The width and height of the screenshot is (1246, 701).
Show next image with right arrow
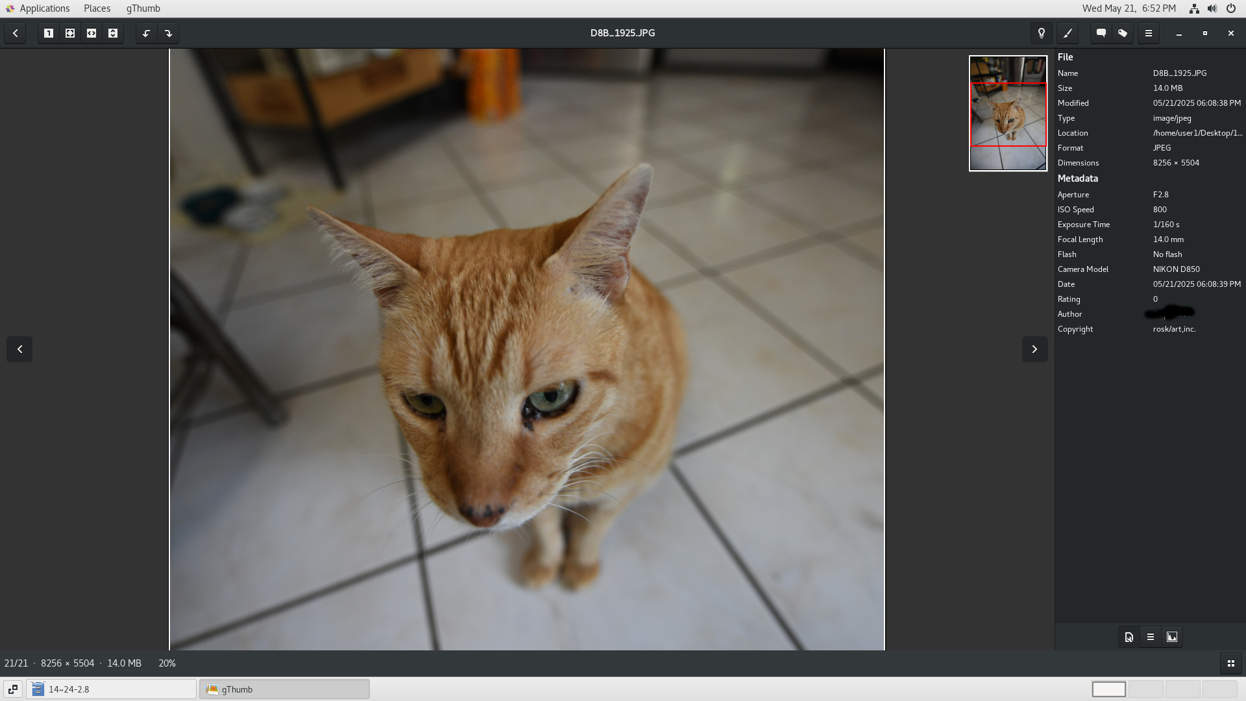(1034, 349)
